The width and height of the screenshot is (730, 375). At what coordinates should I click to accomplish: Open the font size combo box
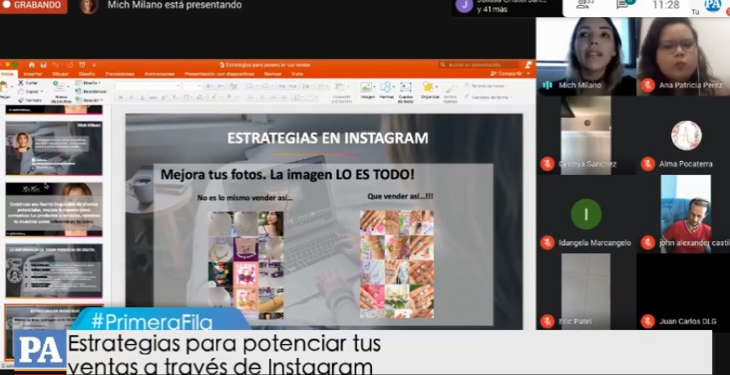click(x=192, y=86)
